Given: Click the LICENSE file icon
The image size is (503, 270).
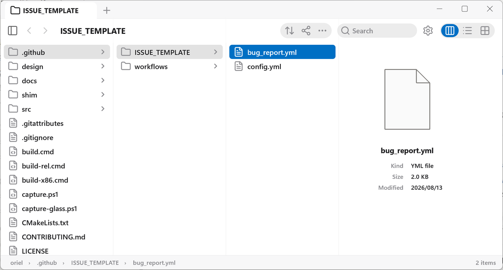Looking at the screenshot, I should (x=13, y=251).
